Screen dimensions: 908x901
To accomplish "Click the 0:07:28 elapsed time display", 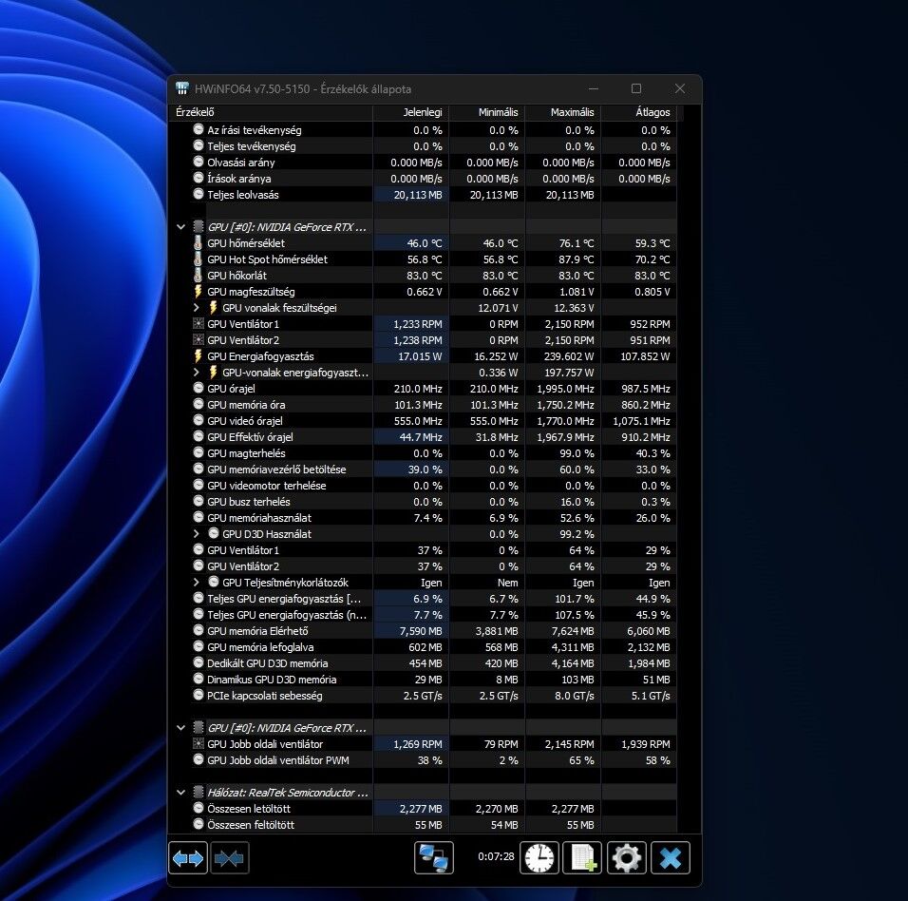I will coord(496,856).
